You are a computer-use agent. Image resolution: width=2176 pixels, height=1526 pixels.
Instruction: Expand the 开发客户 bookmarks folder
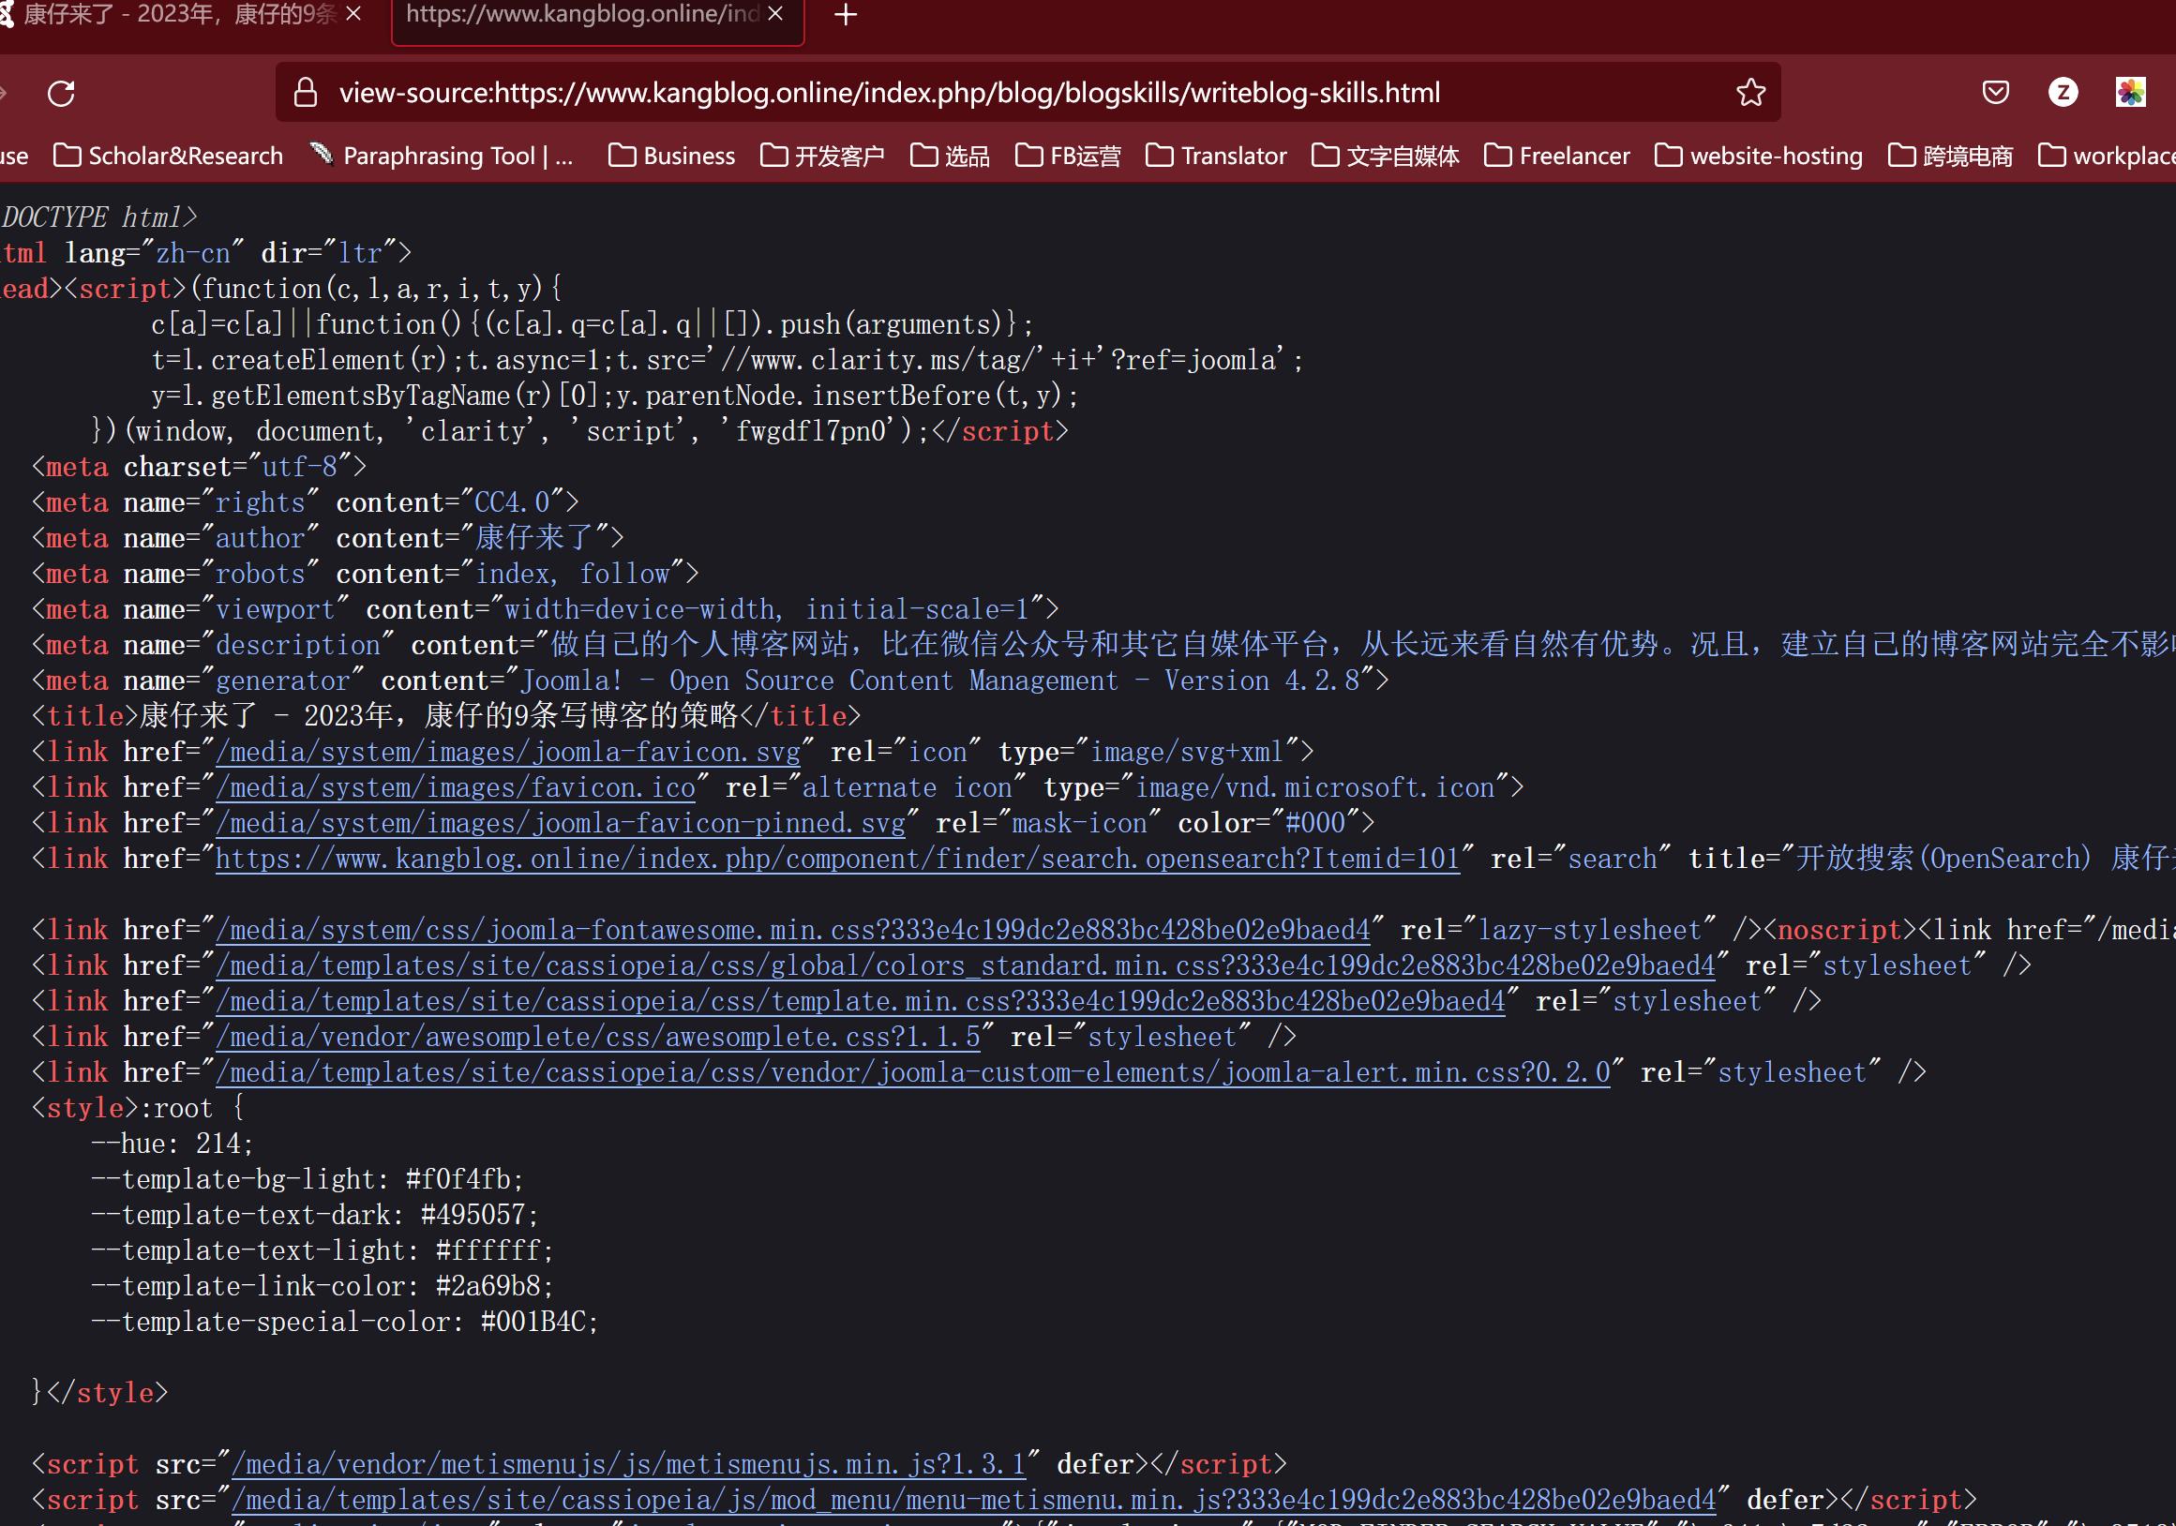click(x=833, y=157)
